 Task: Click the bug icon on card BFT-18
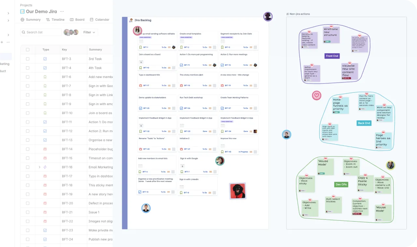[181, 85]
